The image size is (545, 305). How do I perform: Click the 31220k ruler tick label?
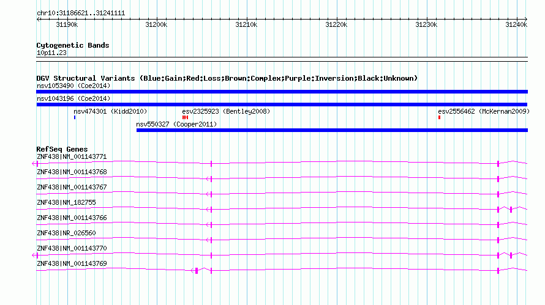coord(336,24)
